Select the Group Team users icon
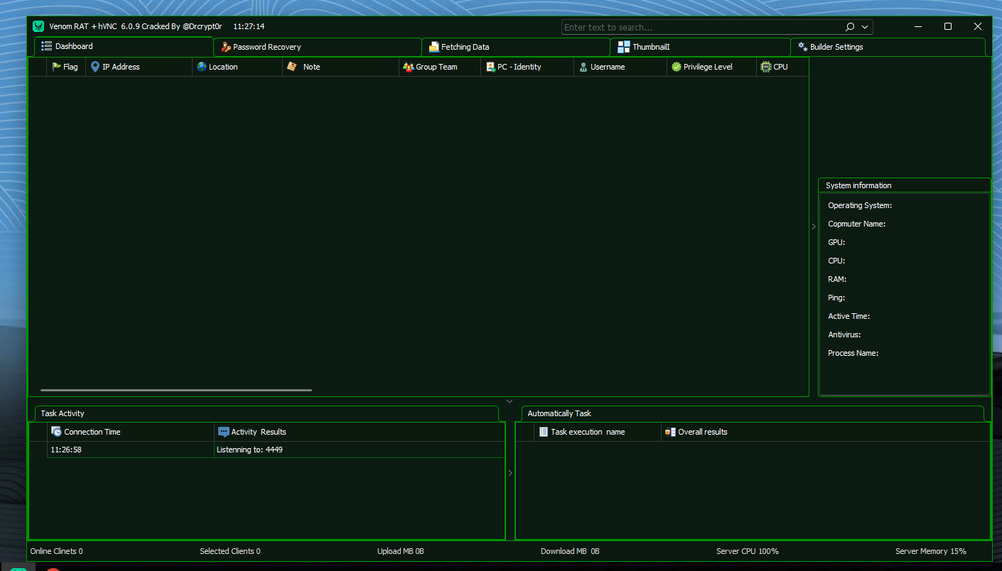The height and width of the screenshot is (571, 1002). coord(408,66)
